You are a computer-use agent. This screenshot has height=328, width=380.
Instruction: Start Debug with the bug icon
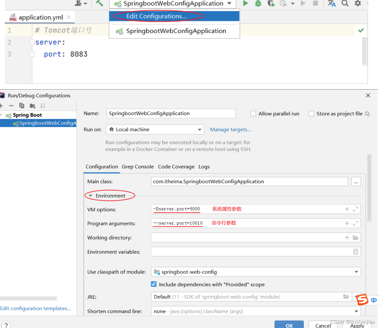coord(258,4)
